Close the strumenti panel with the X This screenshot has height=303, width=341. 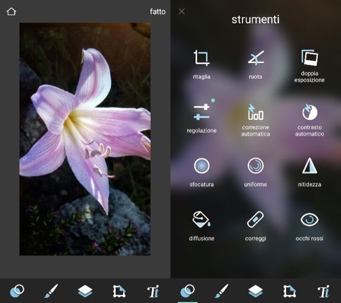point(182,12)
